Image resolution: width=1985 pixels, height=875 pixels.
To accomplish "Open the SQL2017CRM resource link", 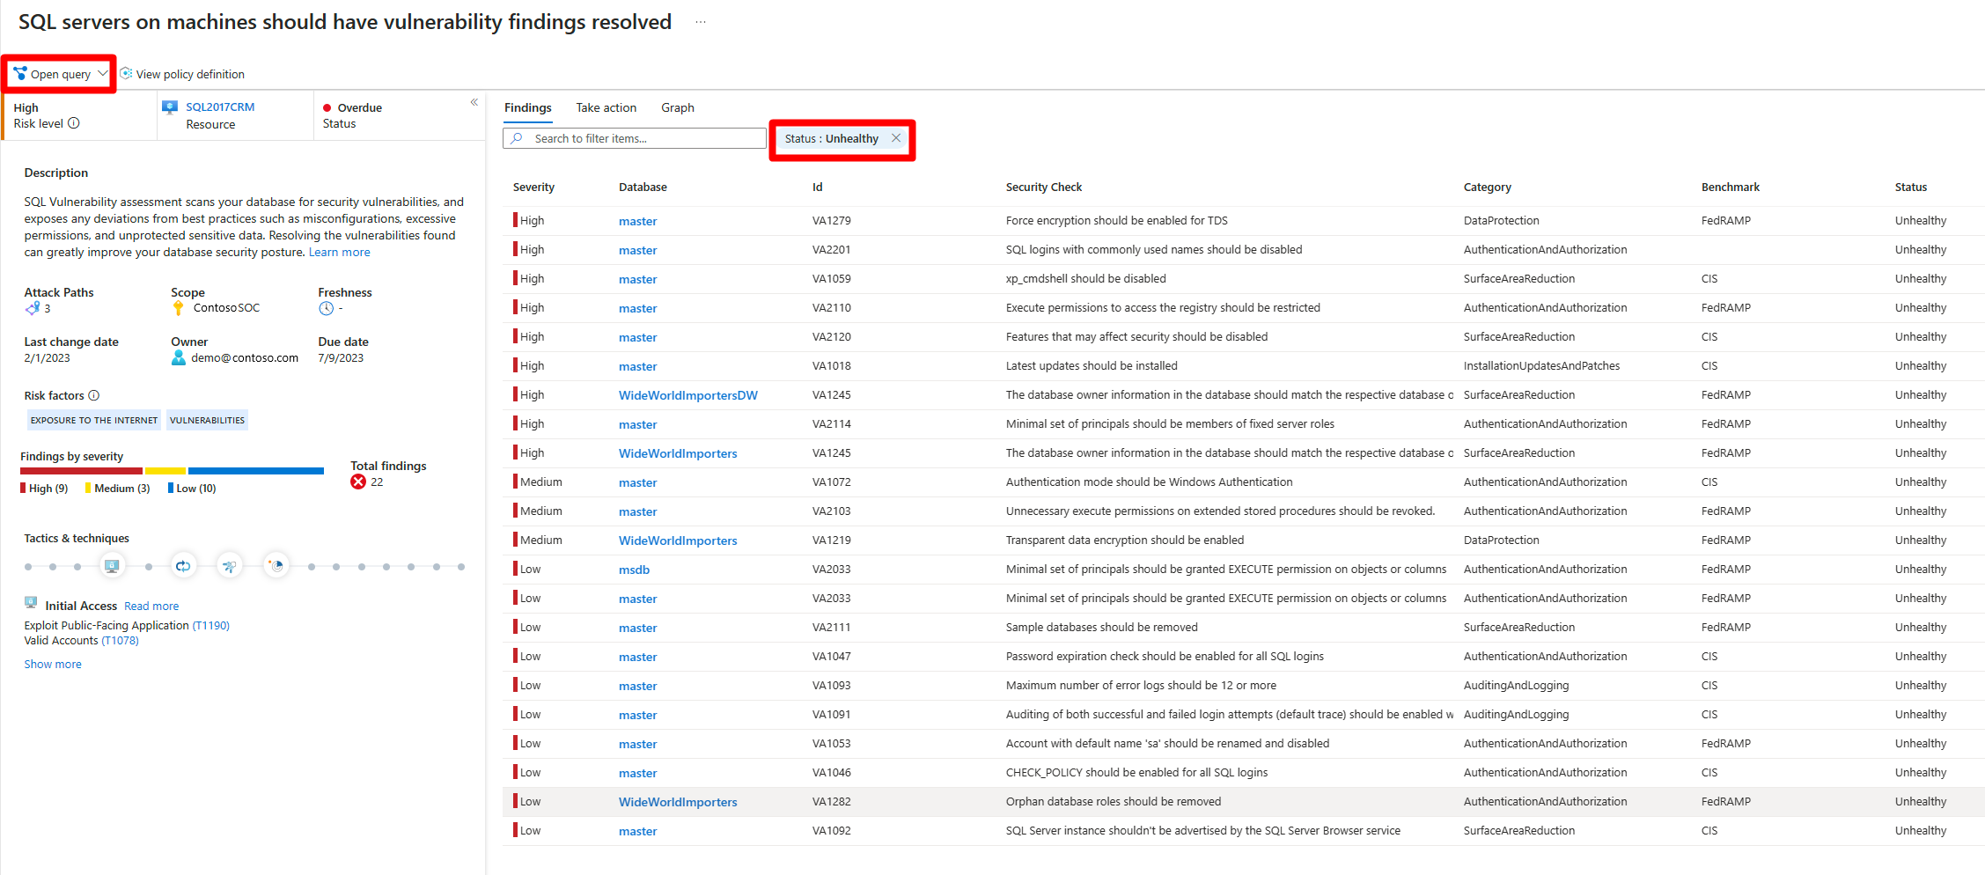I will tap(220, 107).
